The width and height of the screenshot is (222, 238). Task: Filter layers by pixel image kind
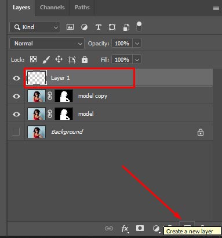click(x=70, y=27)
